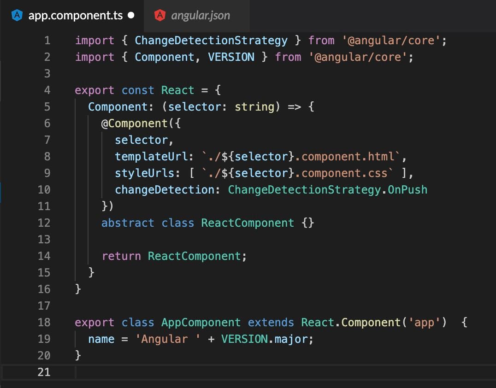The image size is (496, 388).
Task: Click the 'component.html' template string
Action: pos(348,157)
